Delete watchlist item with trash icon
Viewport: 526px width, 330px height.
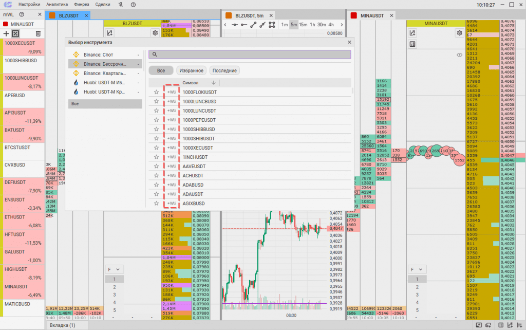click(38, 33)
